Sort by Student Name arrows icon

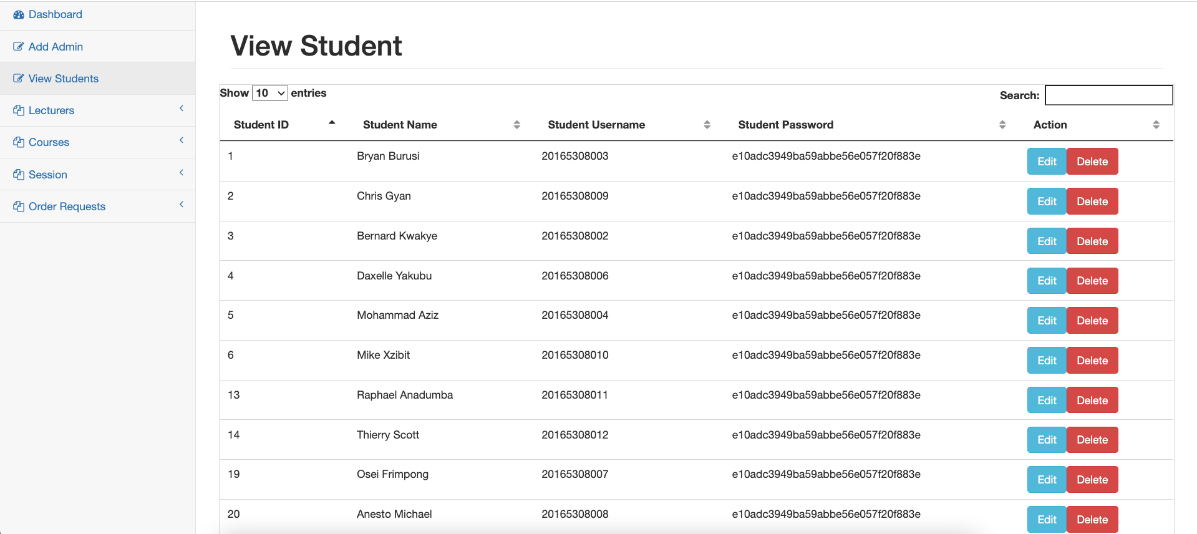pyautogui.click(x=516, y=125)
